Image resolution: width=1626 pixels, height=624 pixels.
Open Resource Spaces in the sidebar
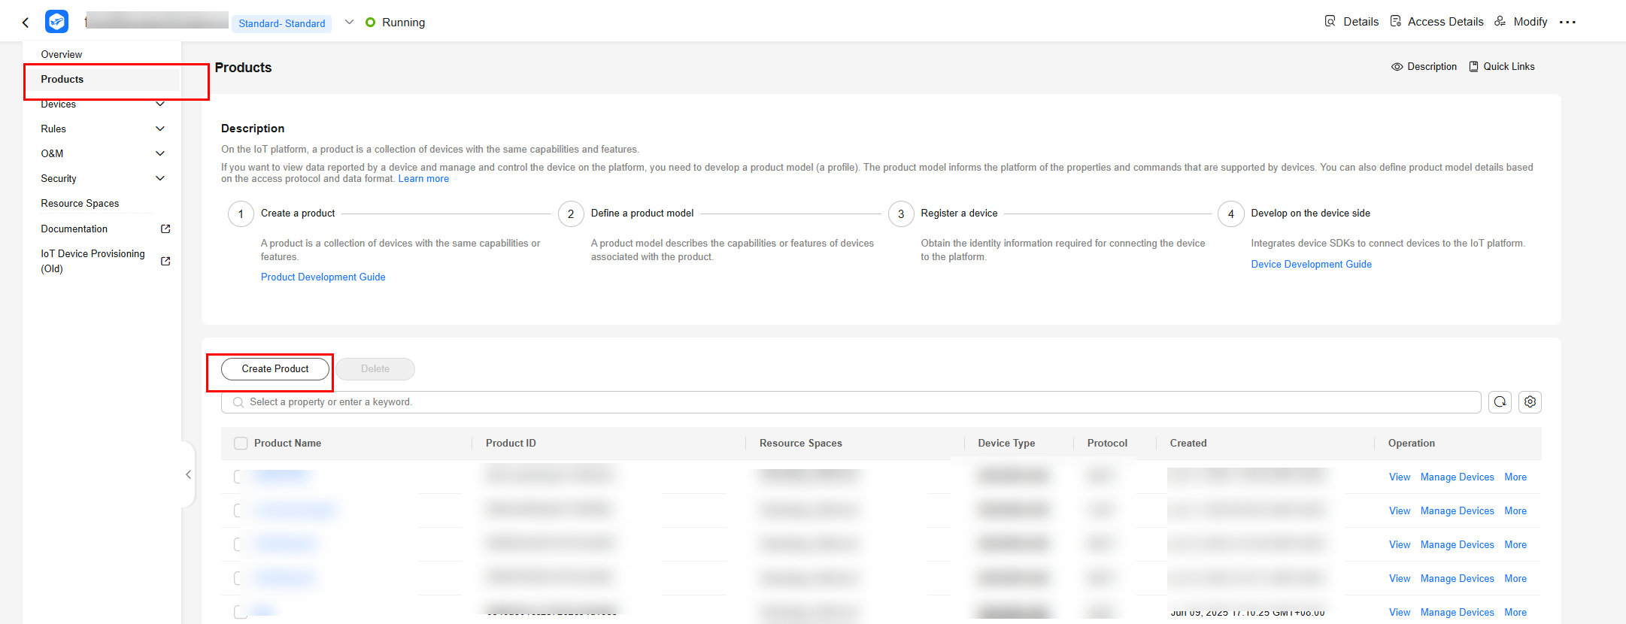click(x=80, y=203)
